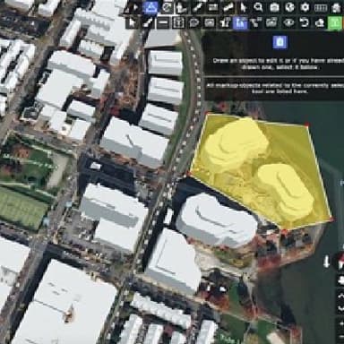The width and height of the screenshot is (344, 344).
Task: Select the pencil line drawing tool
Action: (x=148, y=22)
